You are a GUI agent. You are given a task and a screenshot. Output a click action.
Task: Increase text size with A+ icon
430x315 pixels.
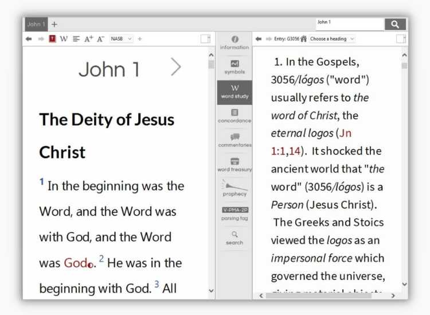[x=88, y=39]
